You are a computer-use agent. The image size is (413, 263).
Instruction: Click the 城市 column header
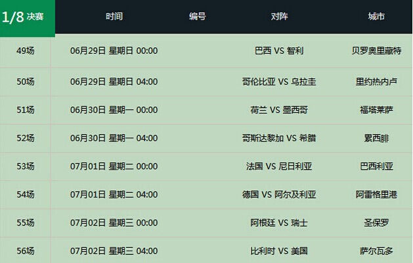click(376, 16)
